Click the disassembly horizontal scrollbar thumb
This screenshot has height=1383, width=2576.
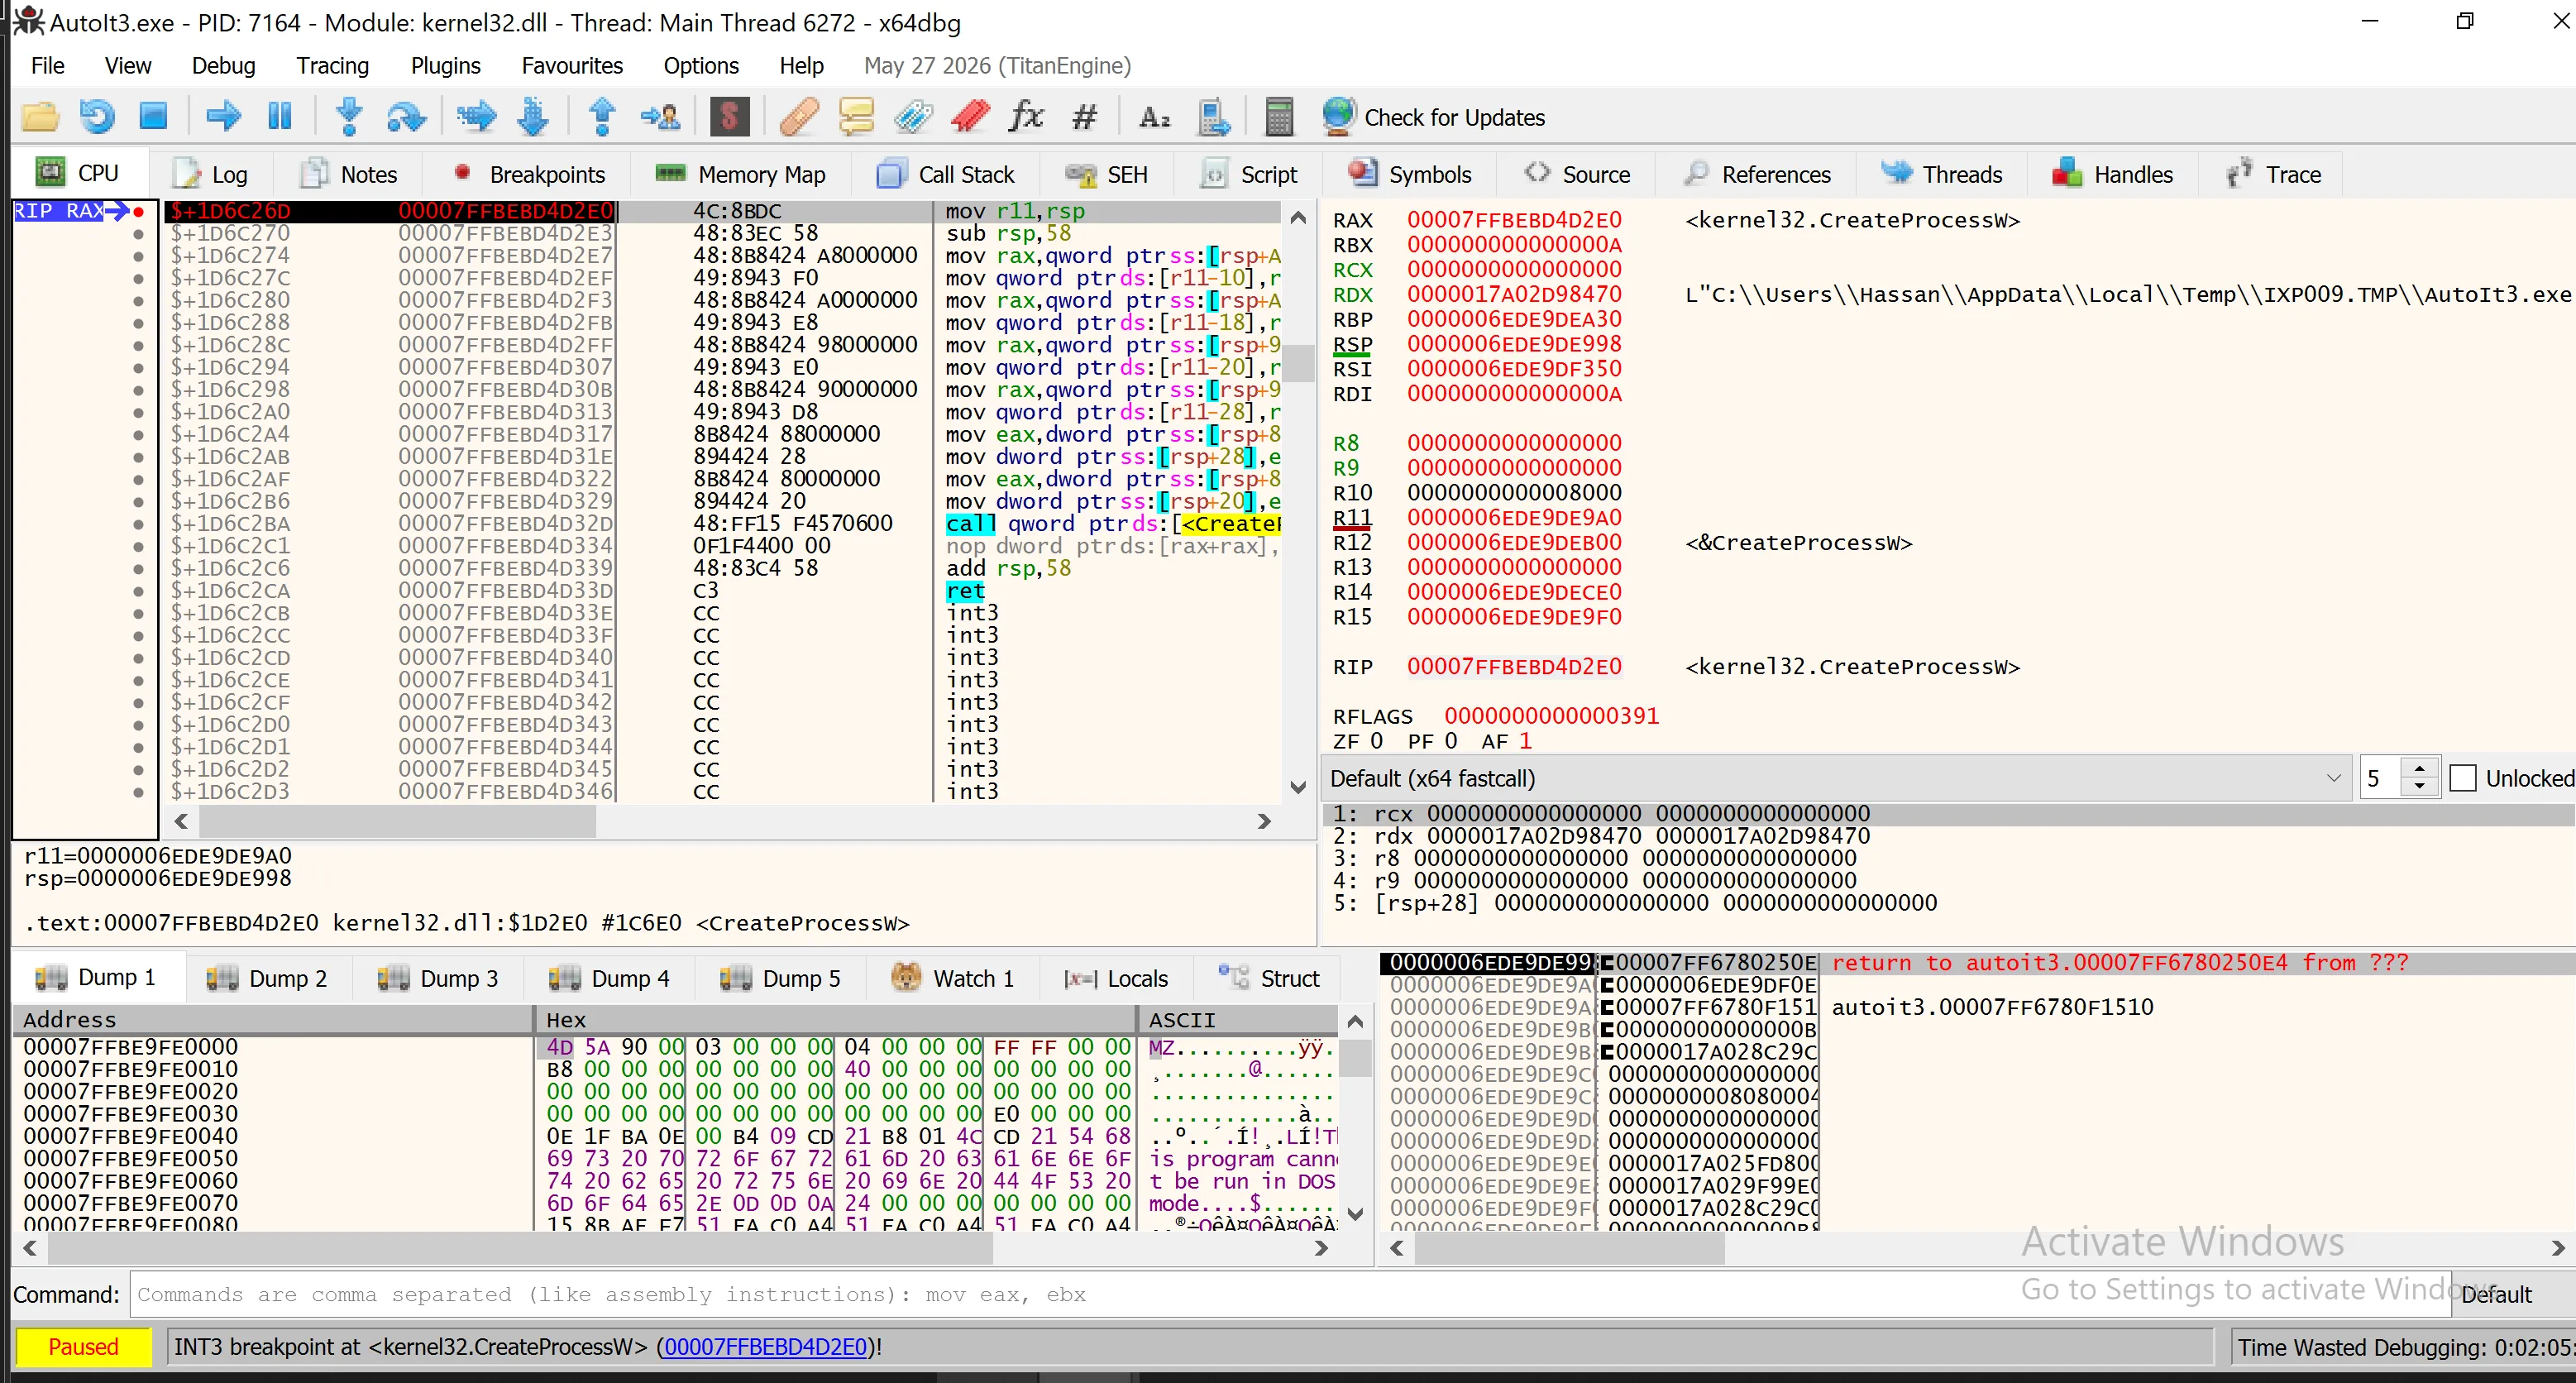pos(397,822)
